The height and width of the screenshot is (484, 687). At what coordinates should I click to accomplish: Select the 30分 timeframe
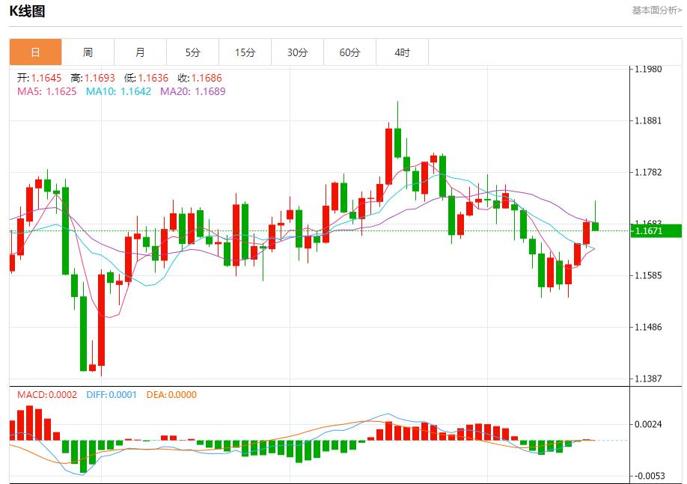pos(297,52)
